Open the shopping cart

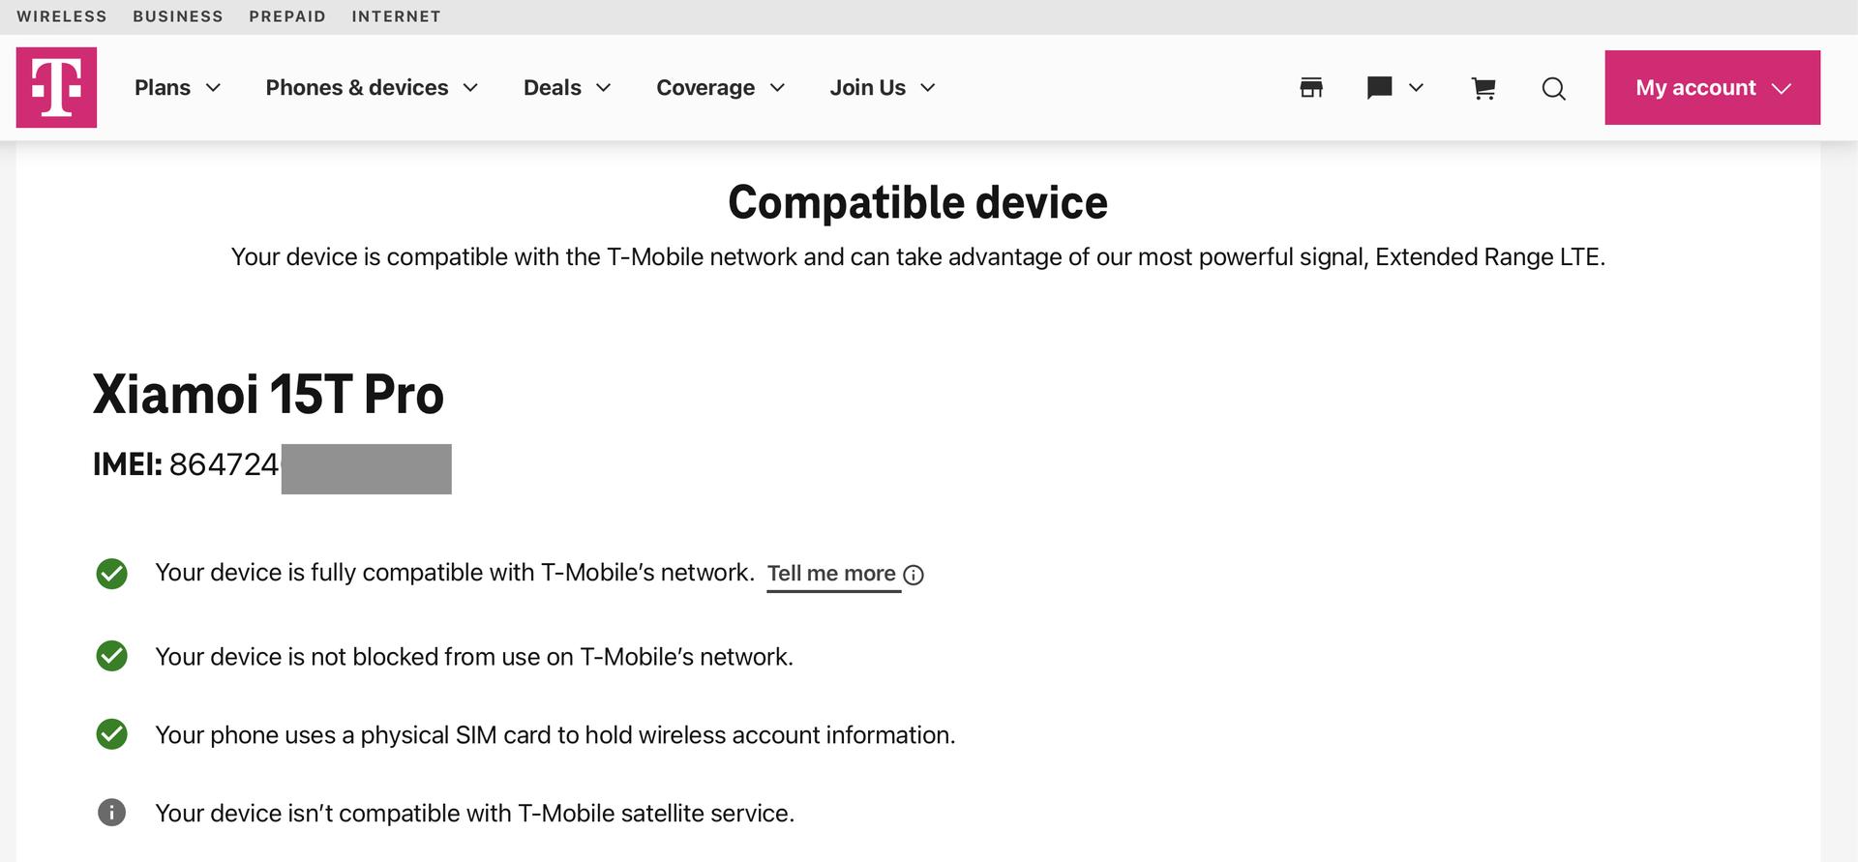pos(1483,89)
